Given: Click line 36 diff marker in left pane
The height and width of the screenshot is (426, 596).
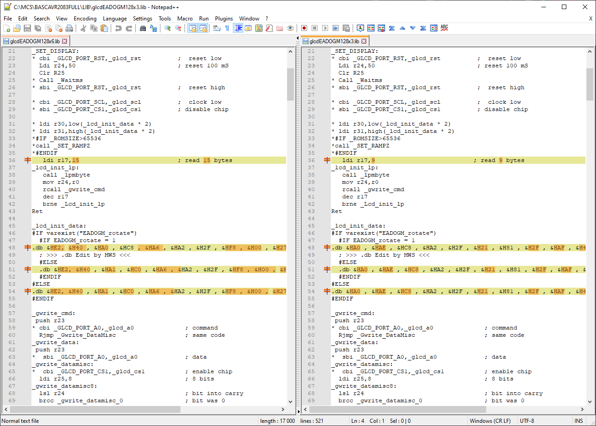Looking at the screenshot, I should point(28,160).
